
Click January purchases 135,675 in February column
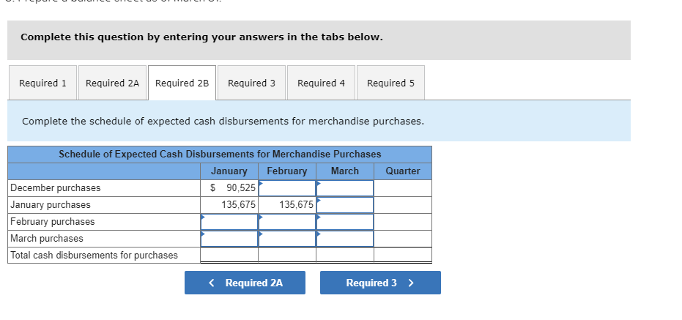287,205
